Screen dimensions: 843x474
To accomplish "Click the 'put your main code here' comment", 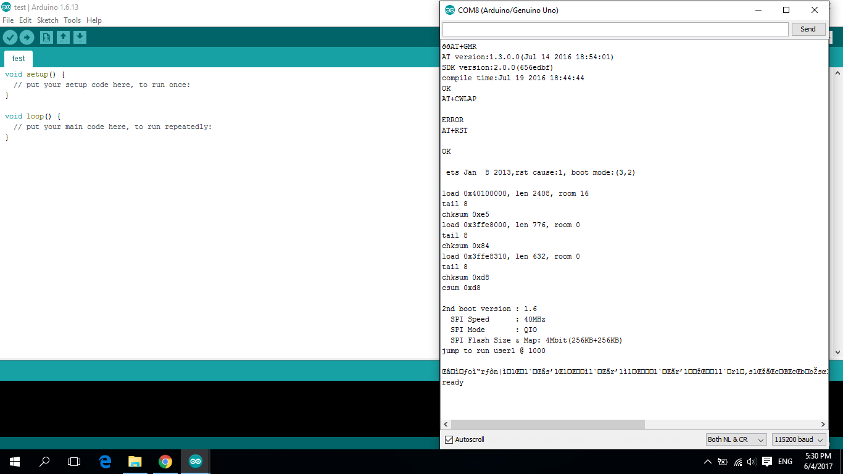I will click(112, 127).
